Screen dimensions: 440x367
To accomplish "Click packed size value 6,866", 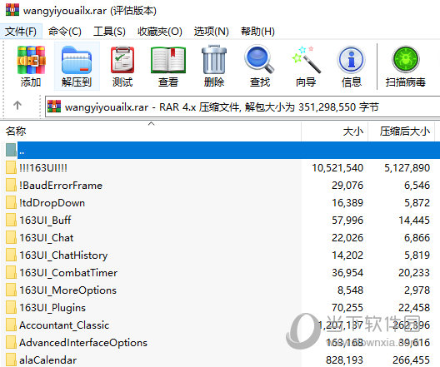I will [x=417, y=238].
